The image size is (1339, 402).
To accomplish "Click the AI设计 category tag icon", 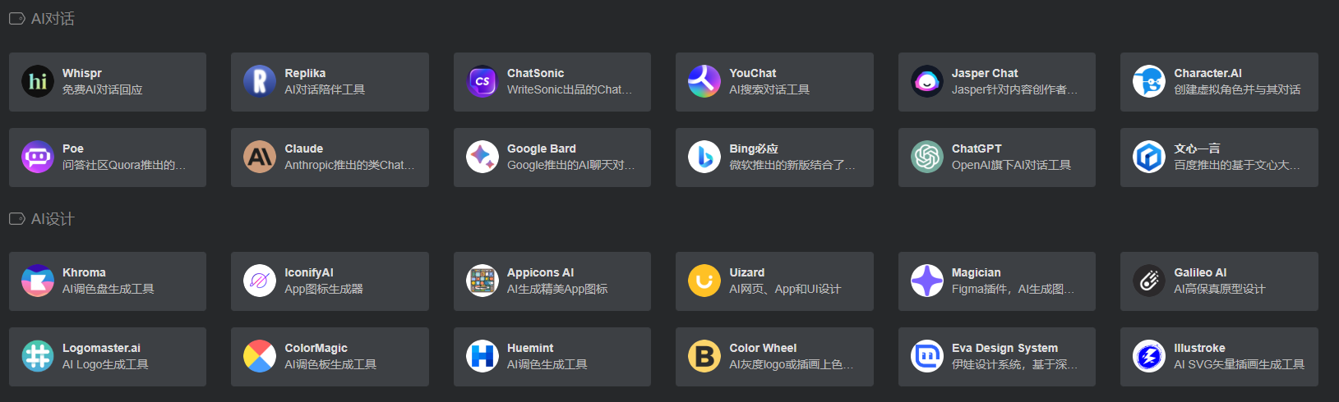I will click(17, 219).
